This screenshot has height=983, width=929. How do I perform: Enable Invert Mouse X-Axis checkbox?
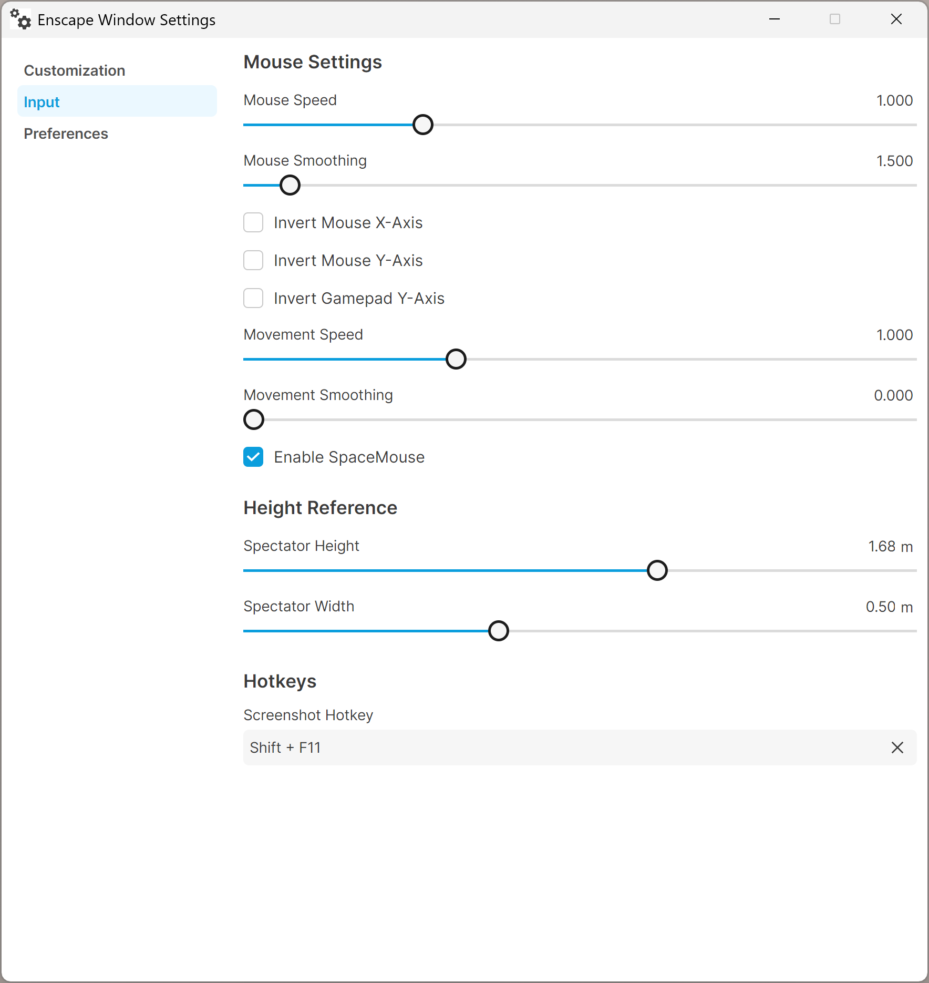pyautogui.click(x=253, y=223)
